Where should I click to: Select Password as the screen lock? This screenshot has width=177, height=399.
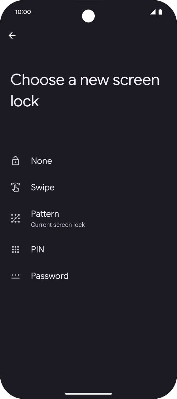(x=50, y=276)
